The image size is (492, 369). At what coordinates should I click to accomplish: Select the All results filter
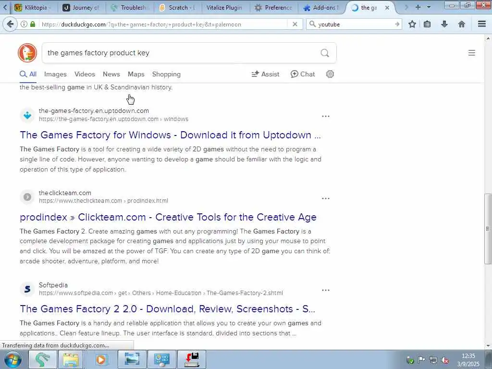(x=28, y=74)
